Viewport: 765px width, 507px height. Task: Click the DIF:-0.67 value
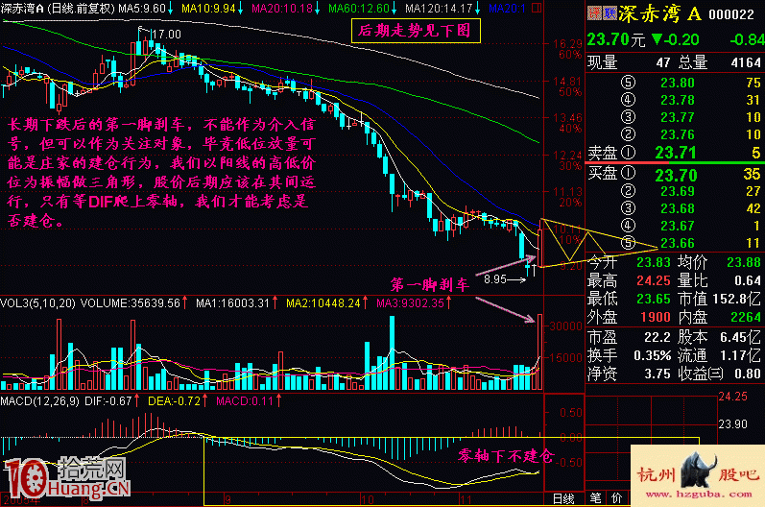(108, 401)
